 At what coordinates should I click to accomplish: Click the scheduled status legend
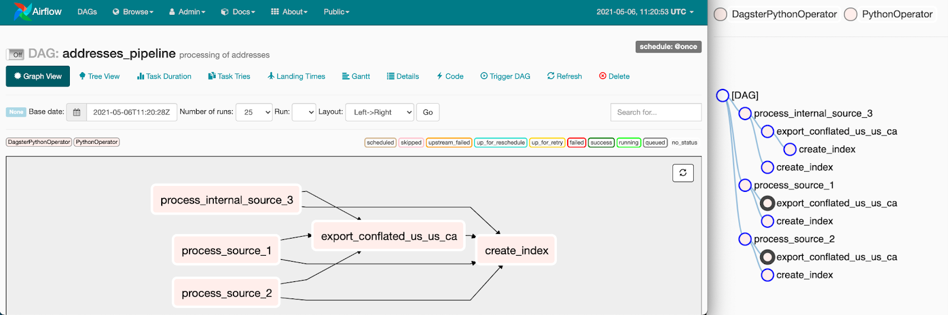click(380, 143)
